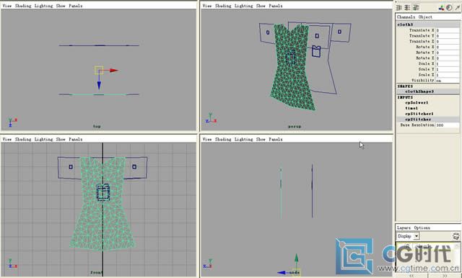Open the Show menu of the top panel
Image resolution: width=462 pixels, height=278 pixels.
[61, 6]
